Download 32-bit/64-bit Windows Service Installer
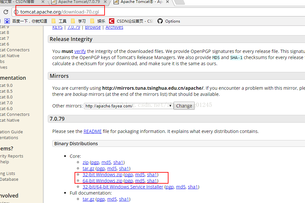Screen dimensions: 305x203 [123, 187]
